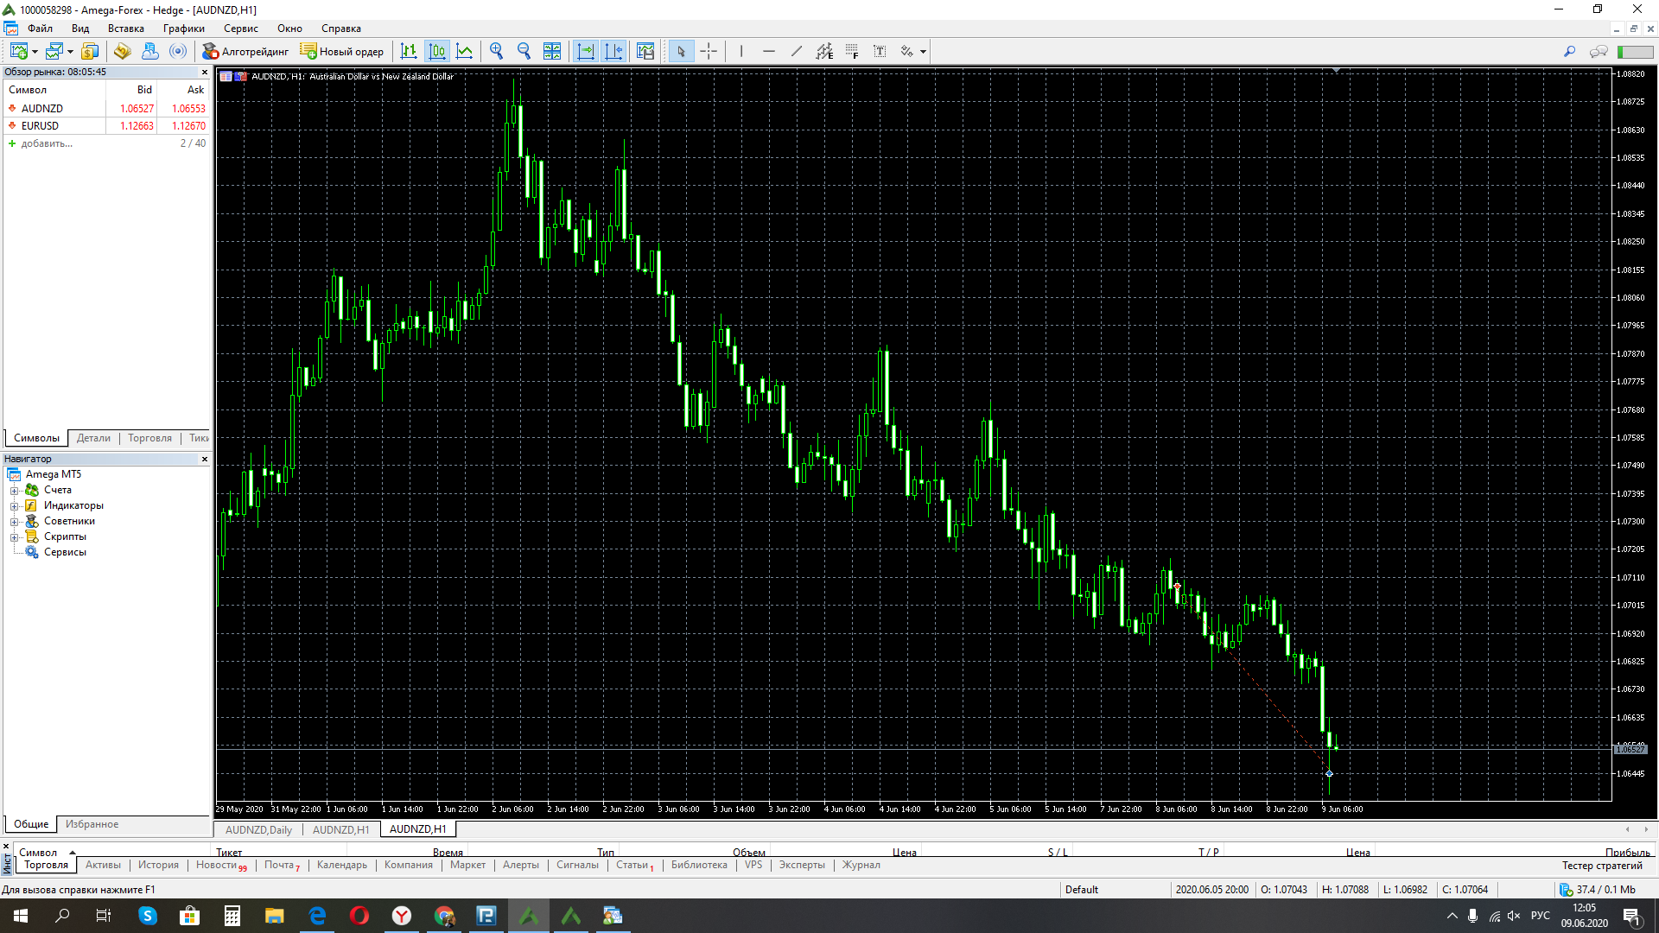Click the signals broadcast icon
Image resolution: width=1659 pixels, height=933 pixels.
pos(178,51)
